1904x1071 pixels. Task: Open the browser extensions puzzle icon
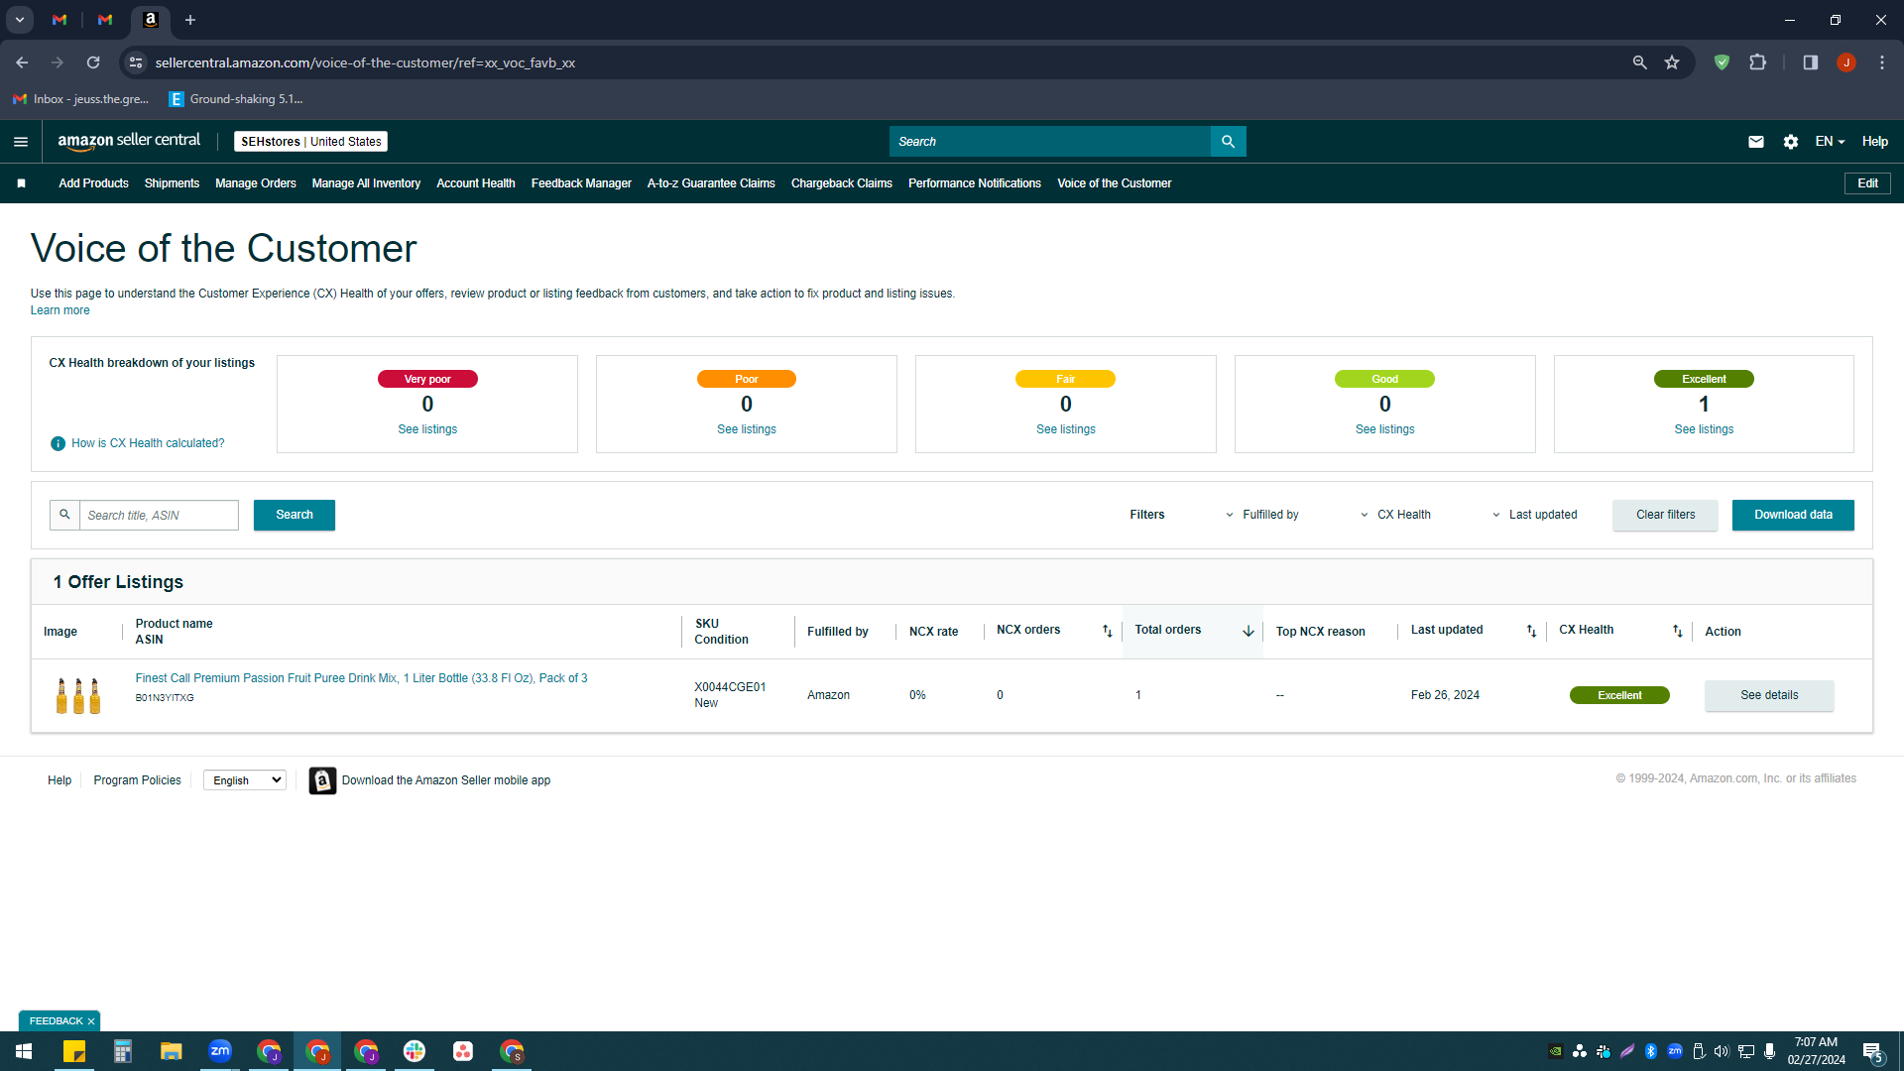tap(1757, 62)
